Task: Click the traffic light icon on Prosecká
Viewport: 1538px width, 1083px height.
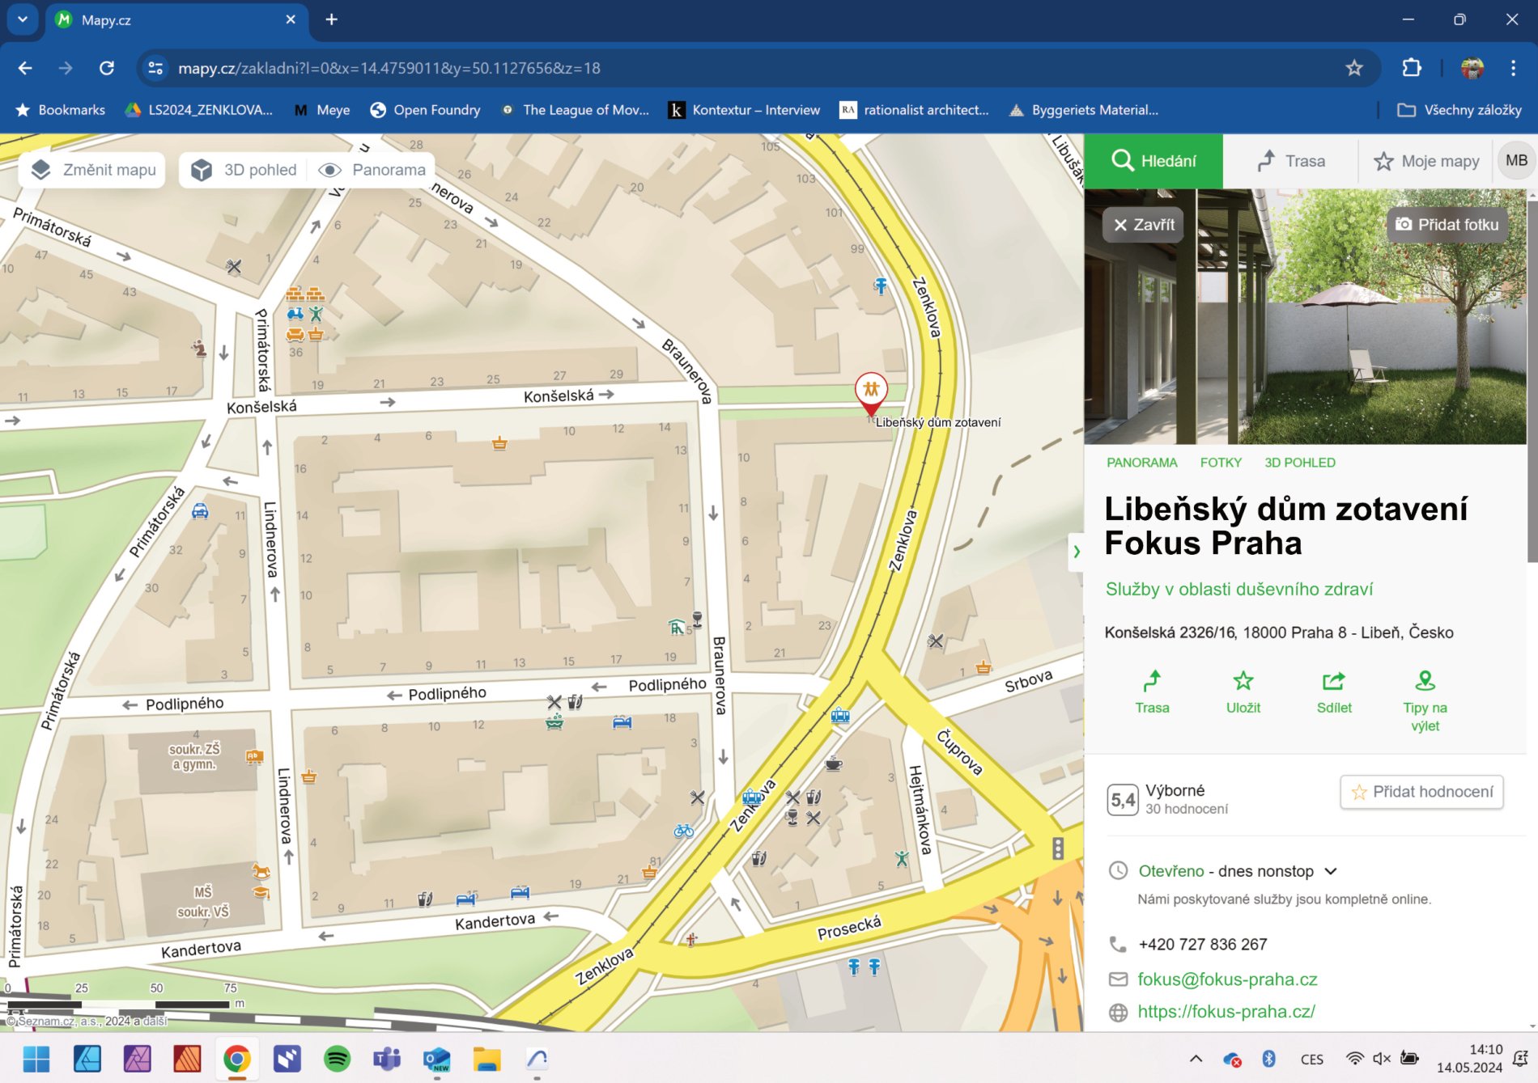Action: pyautogui.click(x=1058, y=848)
